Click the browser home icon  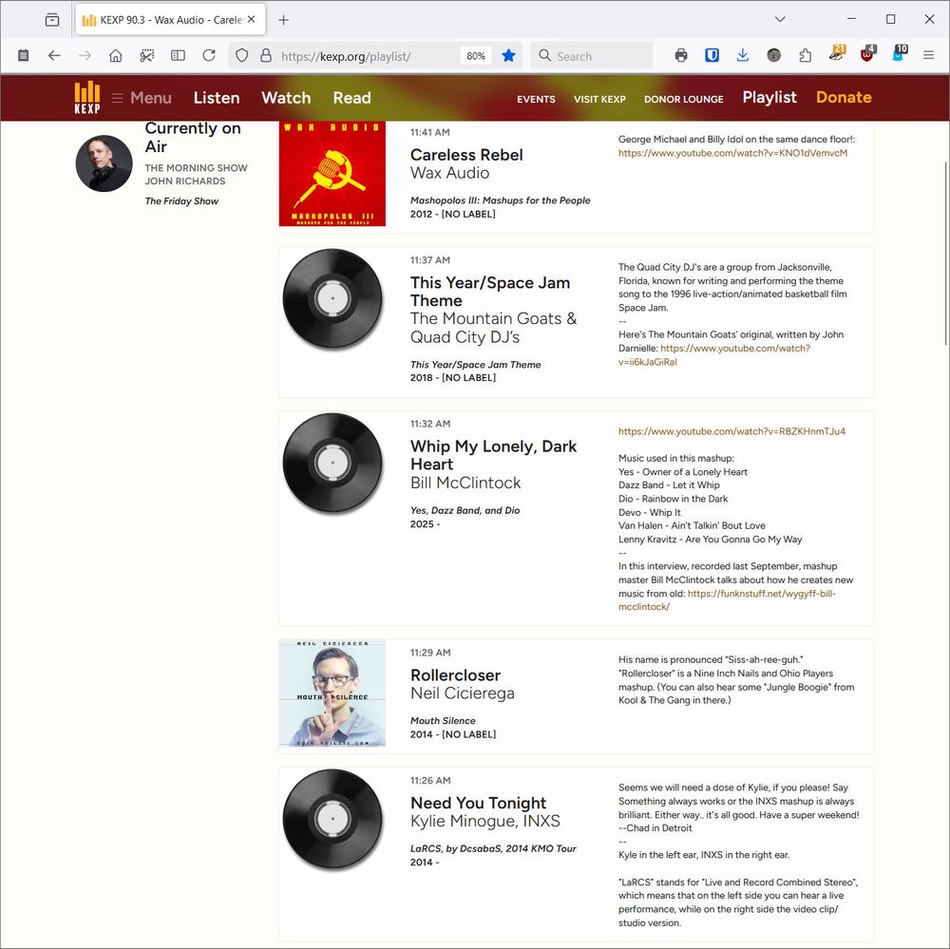click(116, 55)
